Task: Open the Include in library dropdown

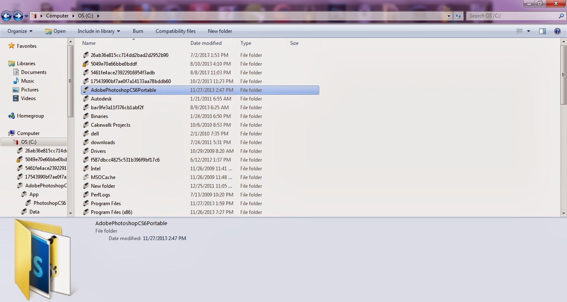Action: [x=99, y=31]
